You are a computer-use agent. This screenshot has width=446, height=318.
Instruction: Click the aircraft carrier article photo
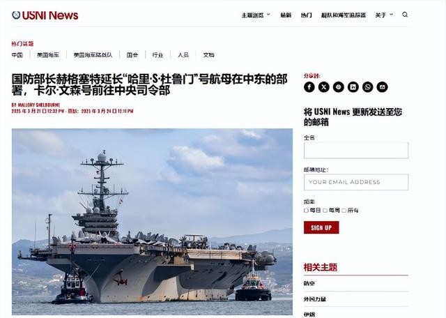(x=152, y=222)
